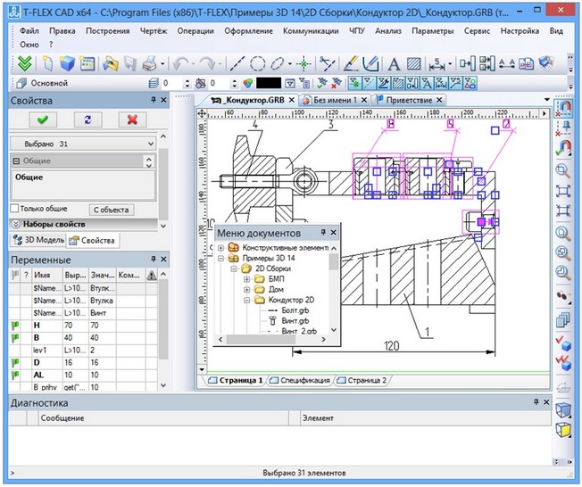Click the zoom window magnifier icon
The image size is (582, 487).
[x=563, y=170]
